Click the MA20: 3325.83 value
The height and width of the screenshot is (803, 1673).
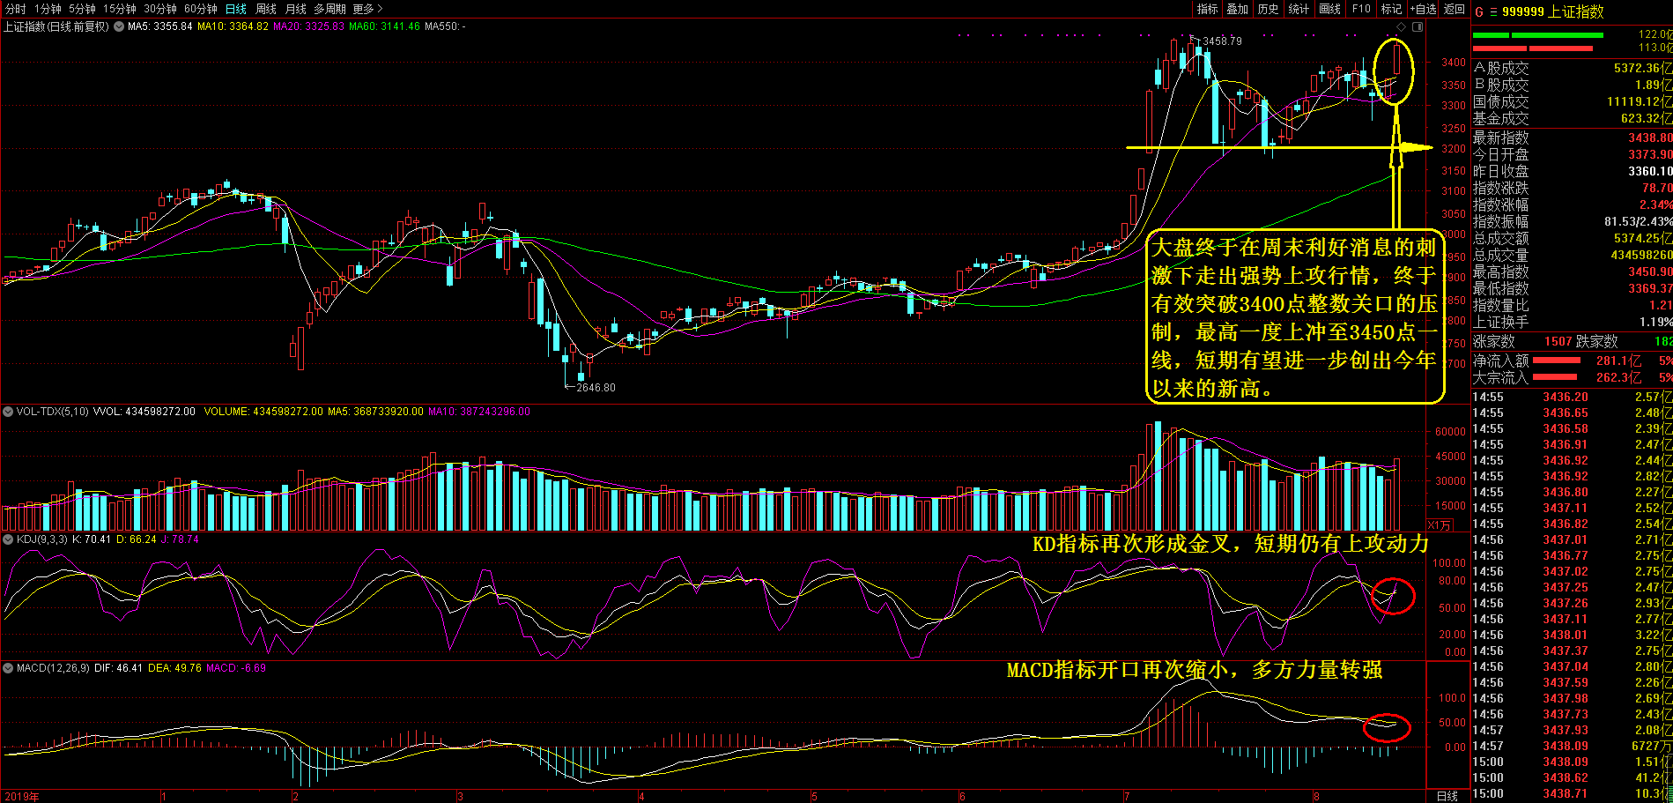(308, 26)
